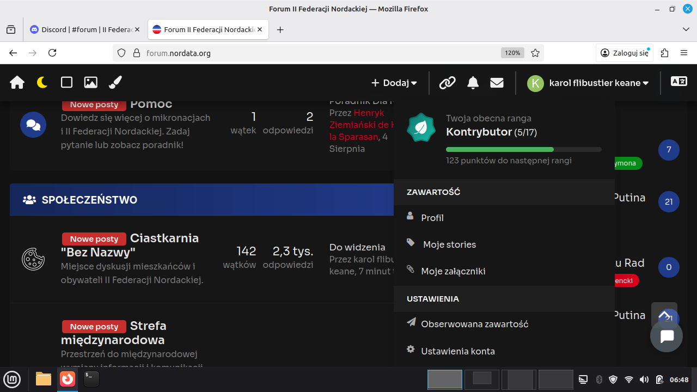Click the Nowe posty badge beside Pomoc

point(94,105)
